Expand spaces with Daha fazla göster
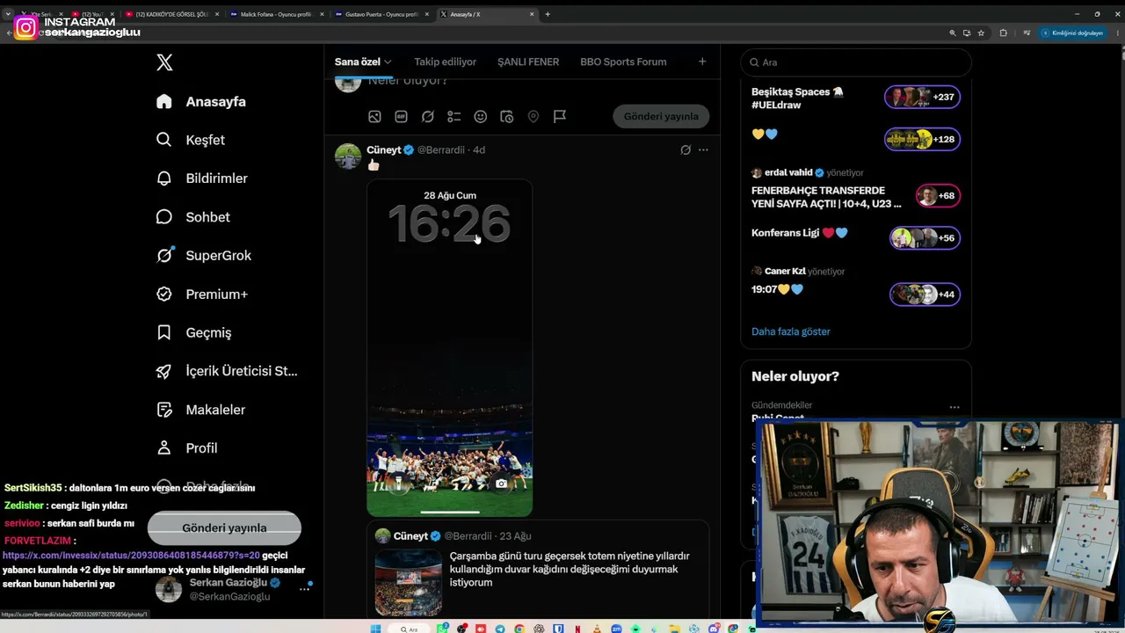 [791, 331]
